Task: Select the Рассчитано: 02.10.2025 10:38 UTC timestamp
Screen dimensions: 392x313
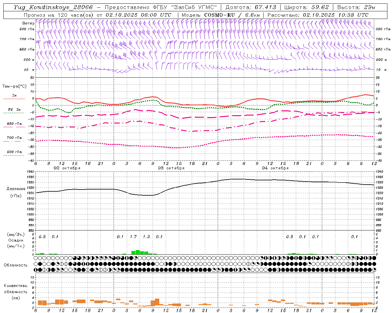Action: 318,15
